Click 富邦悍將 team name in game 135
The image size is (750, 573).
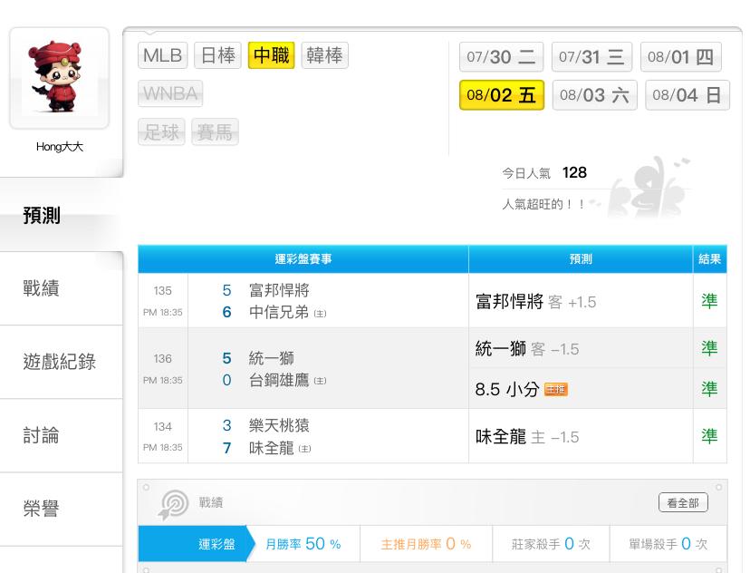click(x=279, y=290)
